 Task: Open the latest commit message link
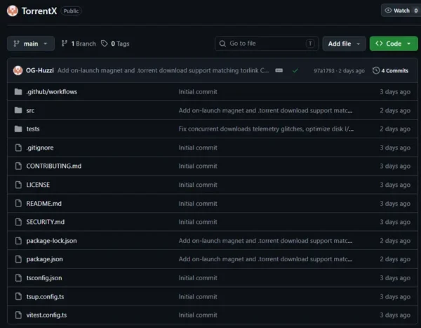pos(163,70)
